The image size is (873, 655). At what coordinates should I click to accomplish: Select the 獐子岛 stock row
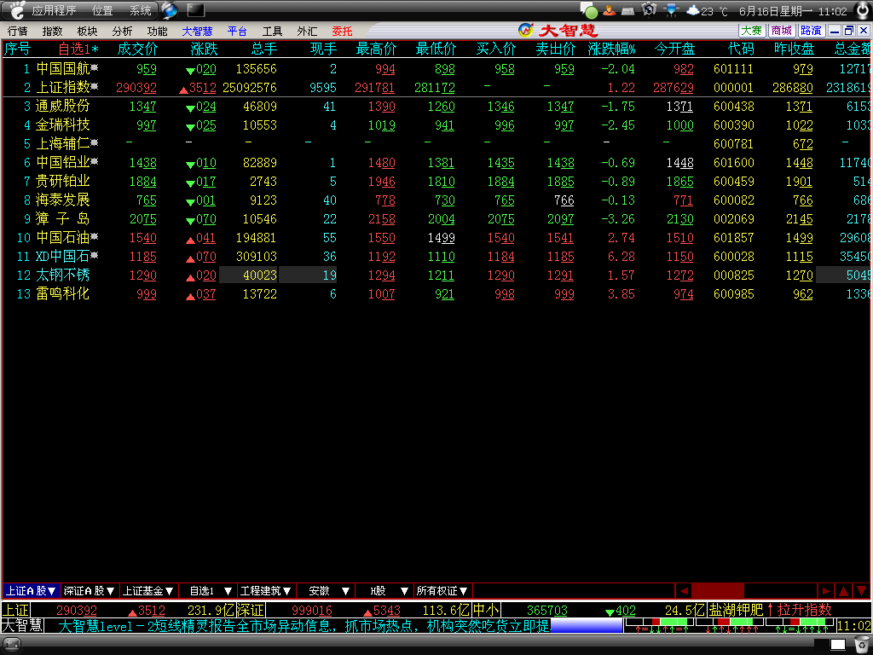[x=436, y=219]
